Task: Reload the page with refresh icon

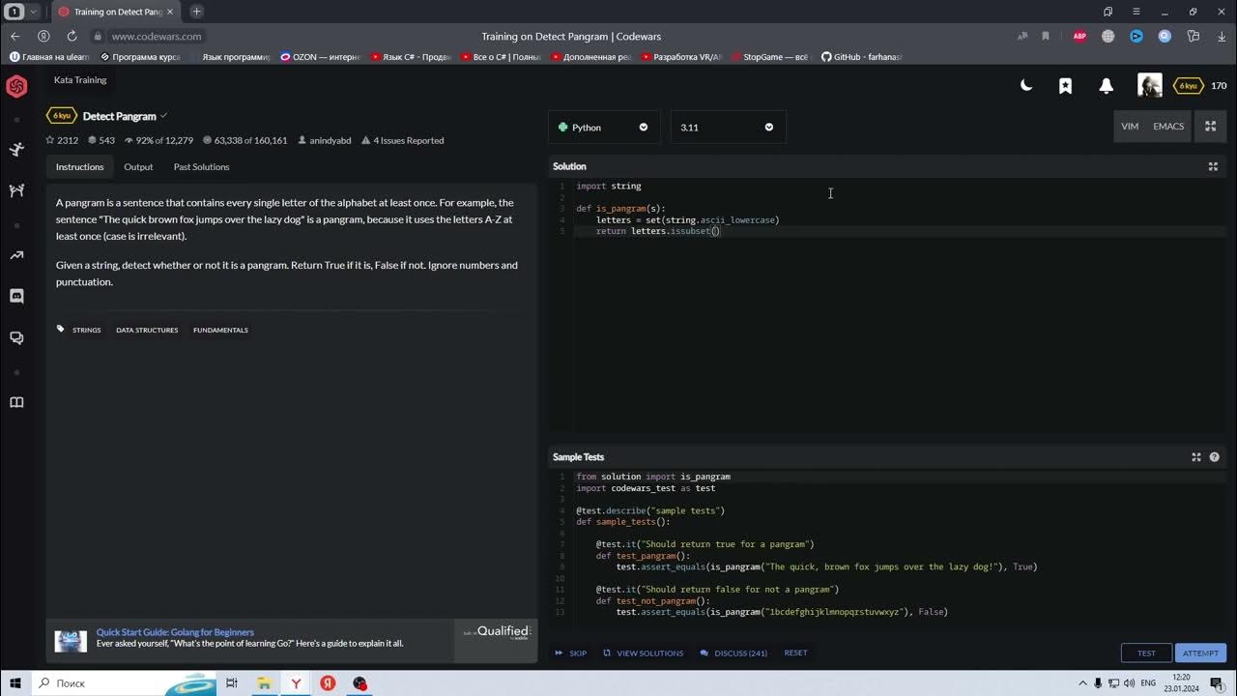Action: pos(72,36)
